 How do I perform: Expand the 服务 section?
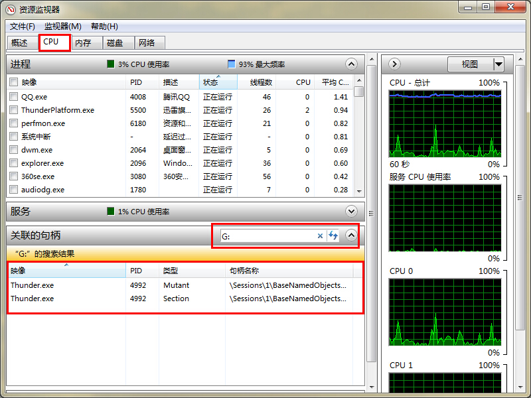pyautogui.click(x=351, y=212)
